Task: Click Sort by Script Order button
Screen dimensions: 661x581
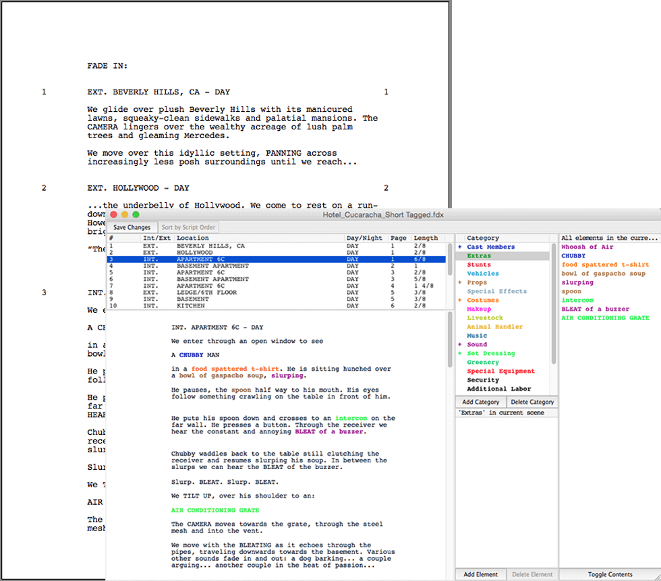Action: [188, 227]
